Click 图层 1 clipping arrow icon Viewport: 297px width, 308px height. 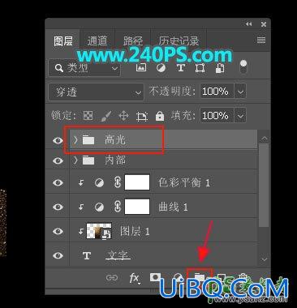coord(81,232)
